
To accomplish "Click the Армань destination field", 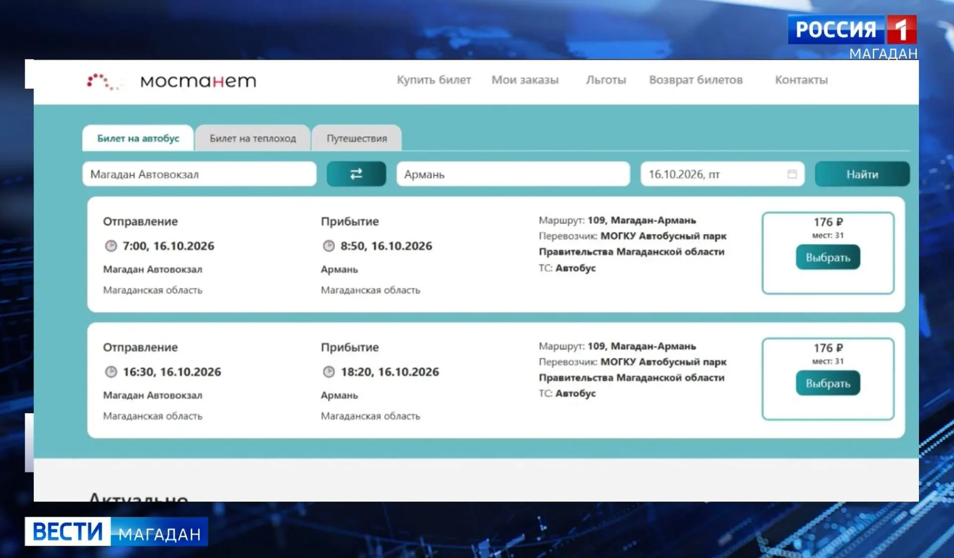I will click(x=513, y=174).
